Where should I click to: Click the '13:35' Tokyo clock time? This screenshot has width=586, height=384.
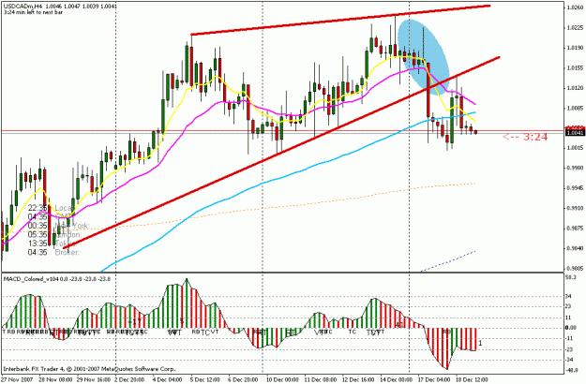click(x=38, y=244)
